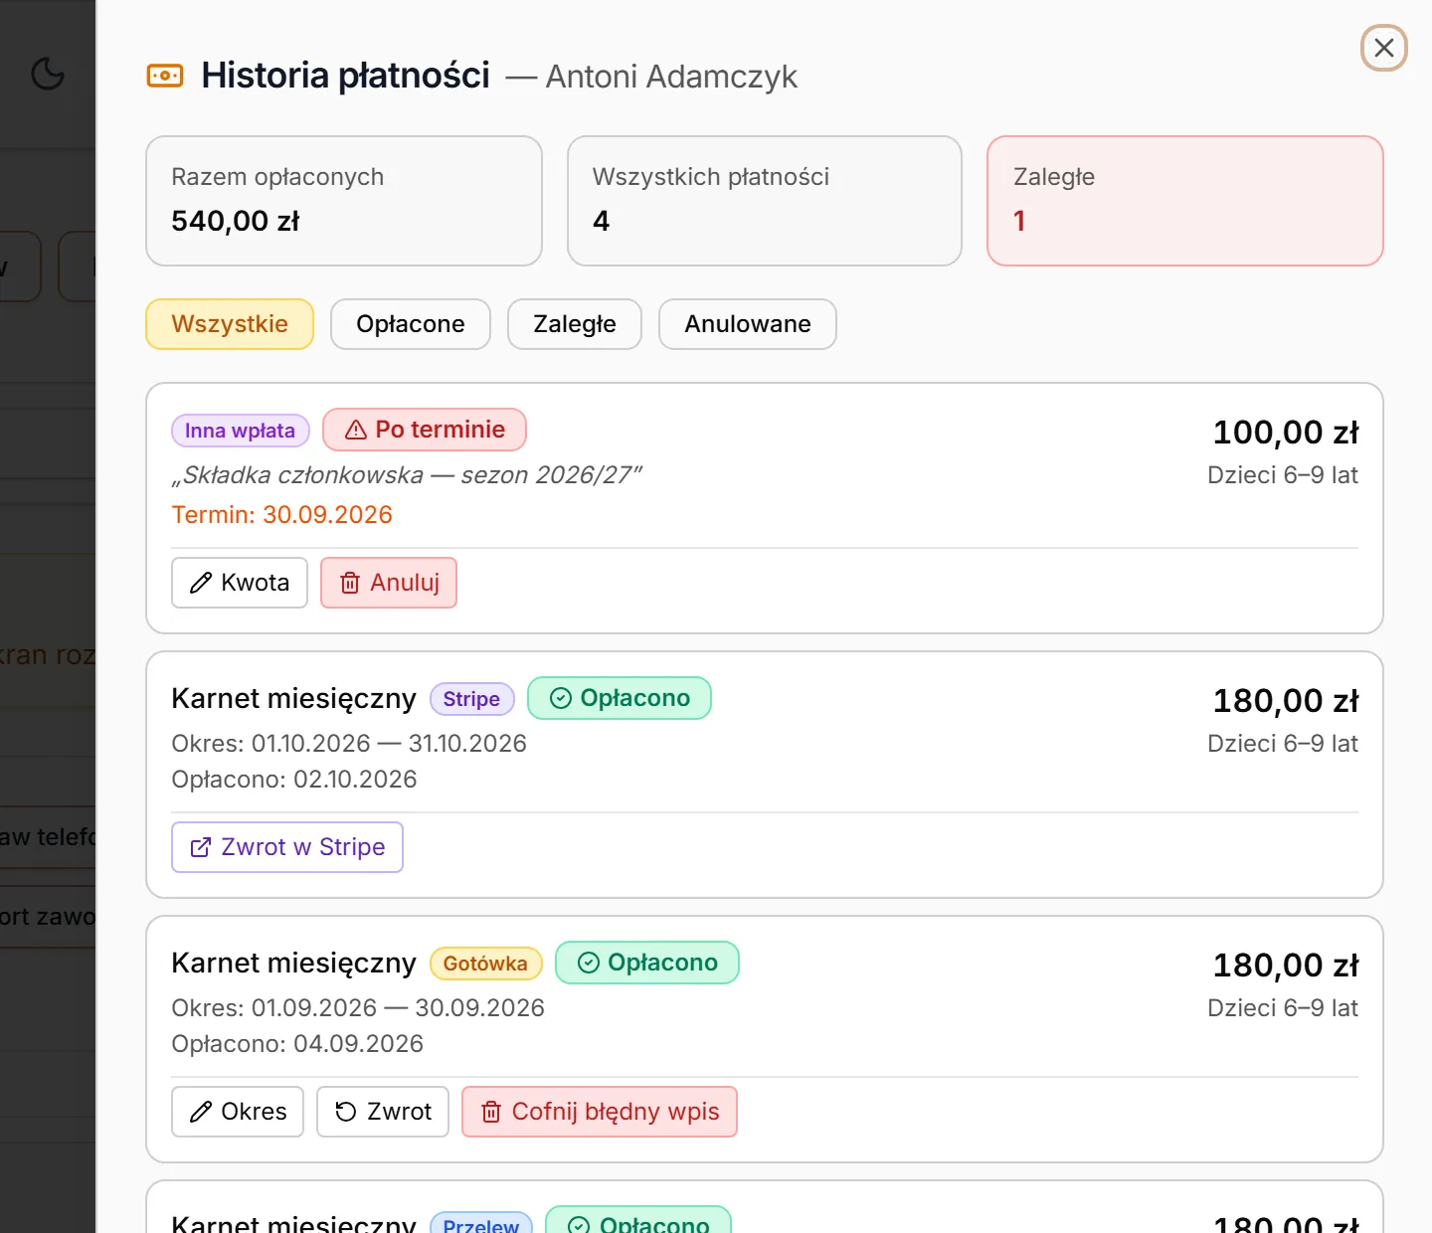Click the banknote icon beside Historia płatności
The image size is (1432, 1233).
165,76
